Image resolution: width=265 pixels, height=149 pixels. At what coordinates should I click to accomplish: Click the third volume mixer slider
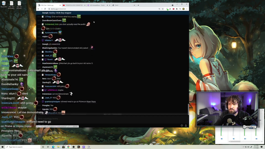pos(244,132)
